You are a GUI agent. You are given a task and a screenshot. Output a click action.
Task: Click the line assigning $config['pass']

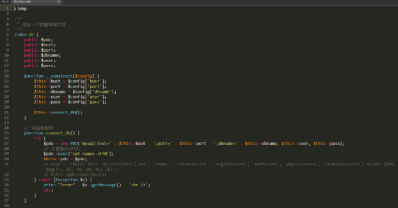tap(70, 102)
